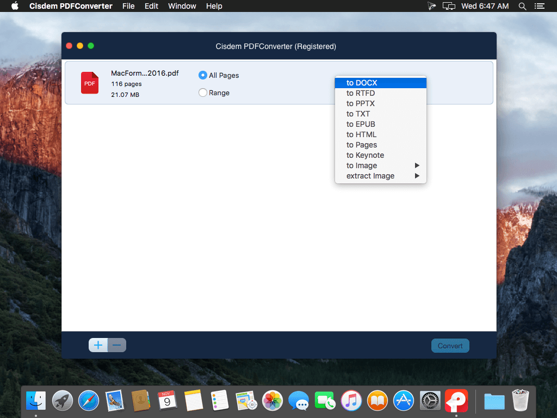
Task: Choose to Pages output format
Action: click(380, 145)
